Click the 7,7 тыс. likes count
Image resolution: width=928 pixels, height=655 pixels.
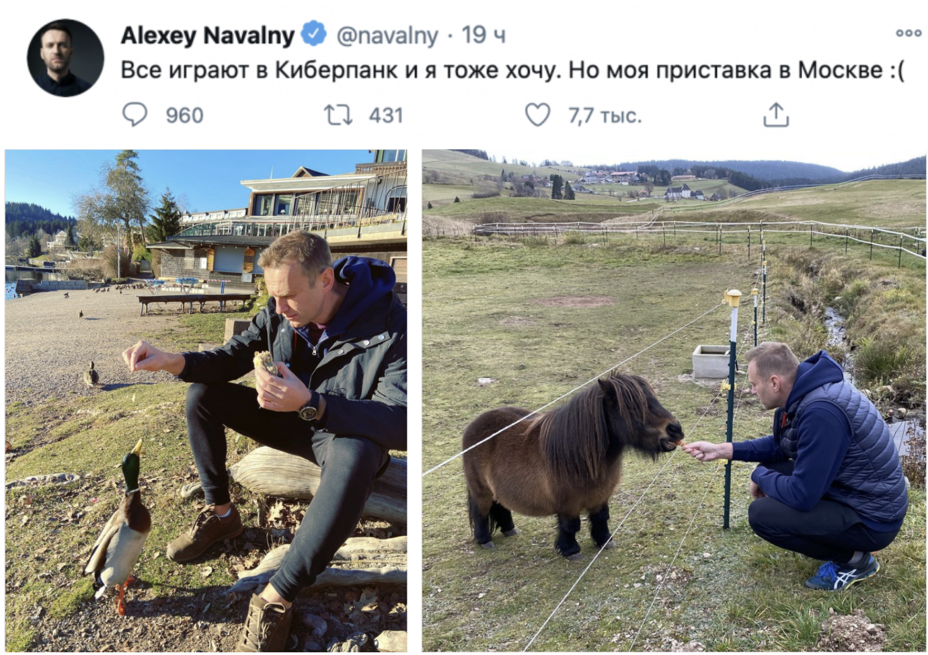[605, 116]
